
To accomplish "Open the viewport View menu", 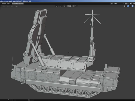I will tap(4, 6).
